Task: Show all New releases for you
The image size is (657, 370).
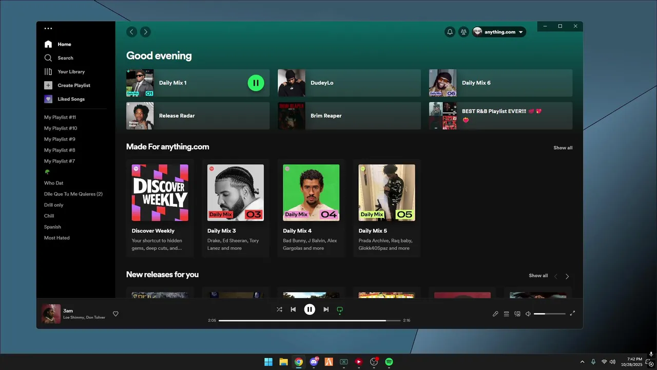Action: 538,276
